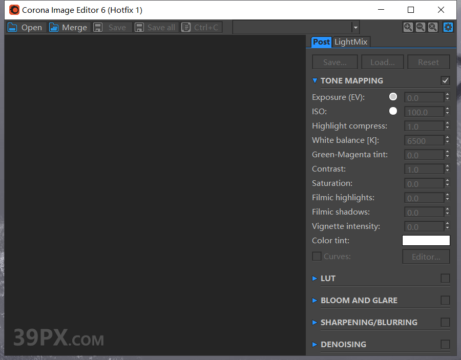Enable the BLOOM AND GLARE checkbox
This screenshot has height=360, width=461.
tap(445, 300)
